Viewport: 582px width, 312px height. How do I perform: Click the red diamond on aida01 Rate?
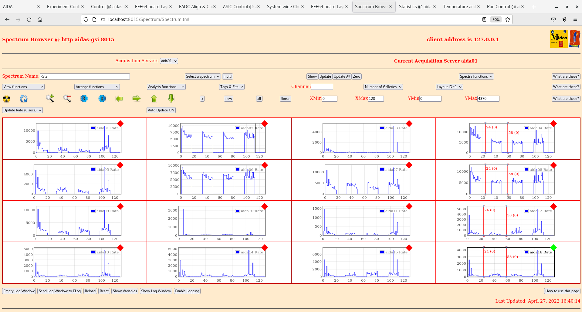tap(120, 124)
